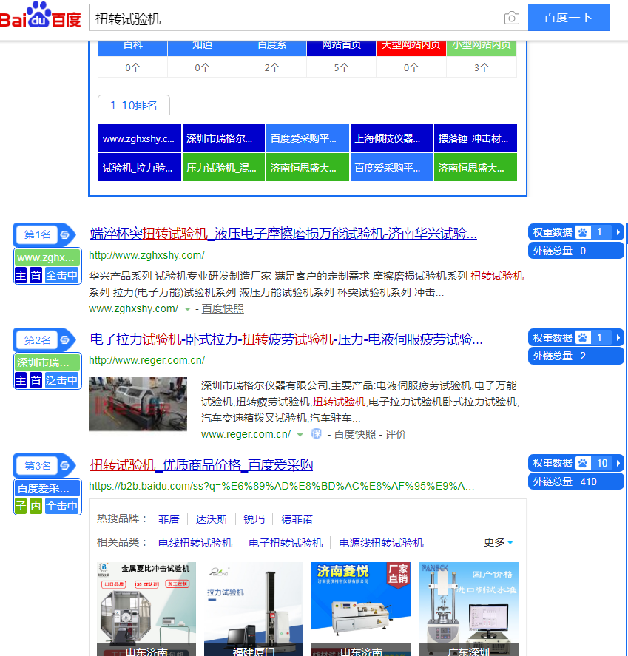Click the 上海倾技仪器... ranking cell
This screenshot has width=628, height=656.
[391, 138]
